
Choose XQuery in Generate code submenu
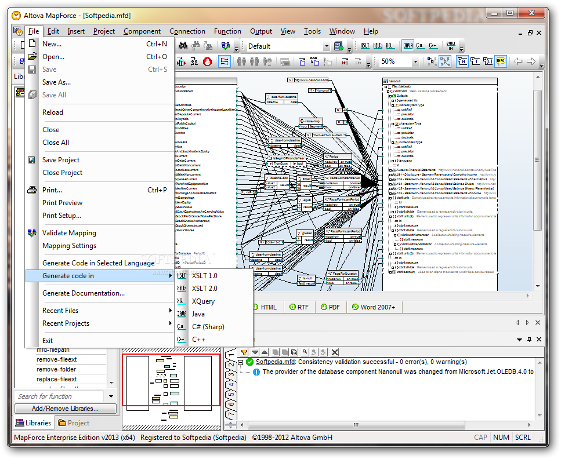[213, 301]
